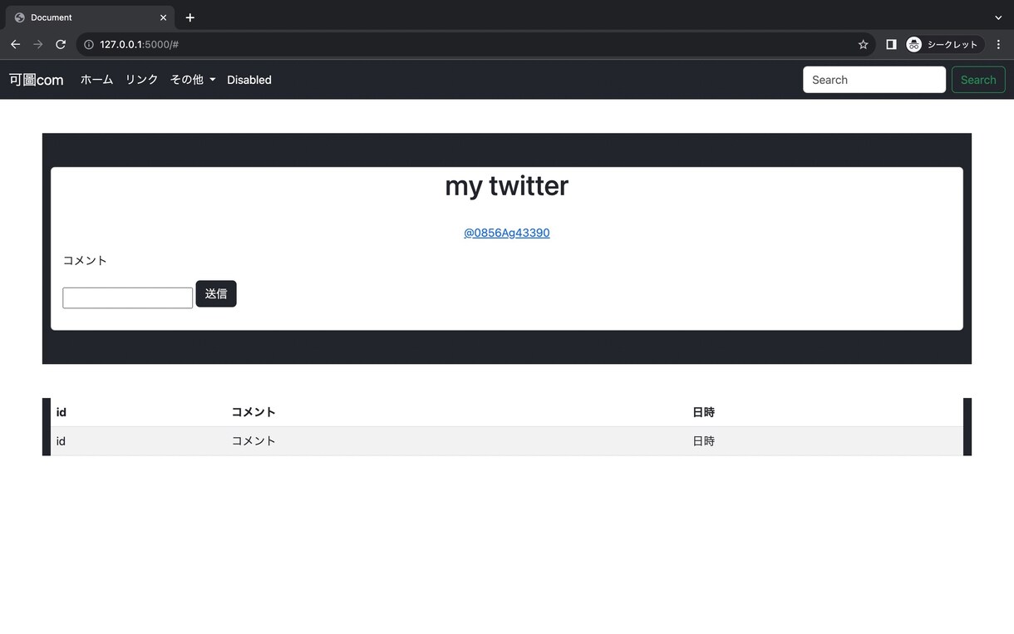The height and width of the screenshot is (634, 1014).
Task: Open the @0856Ag43390 Twitter link
Action: tap(507, 233)
